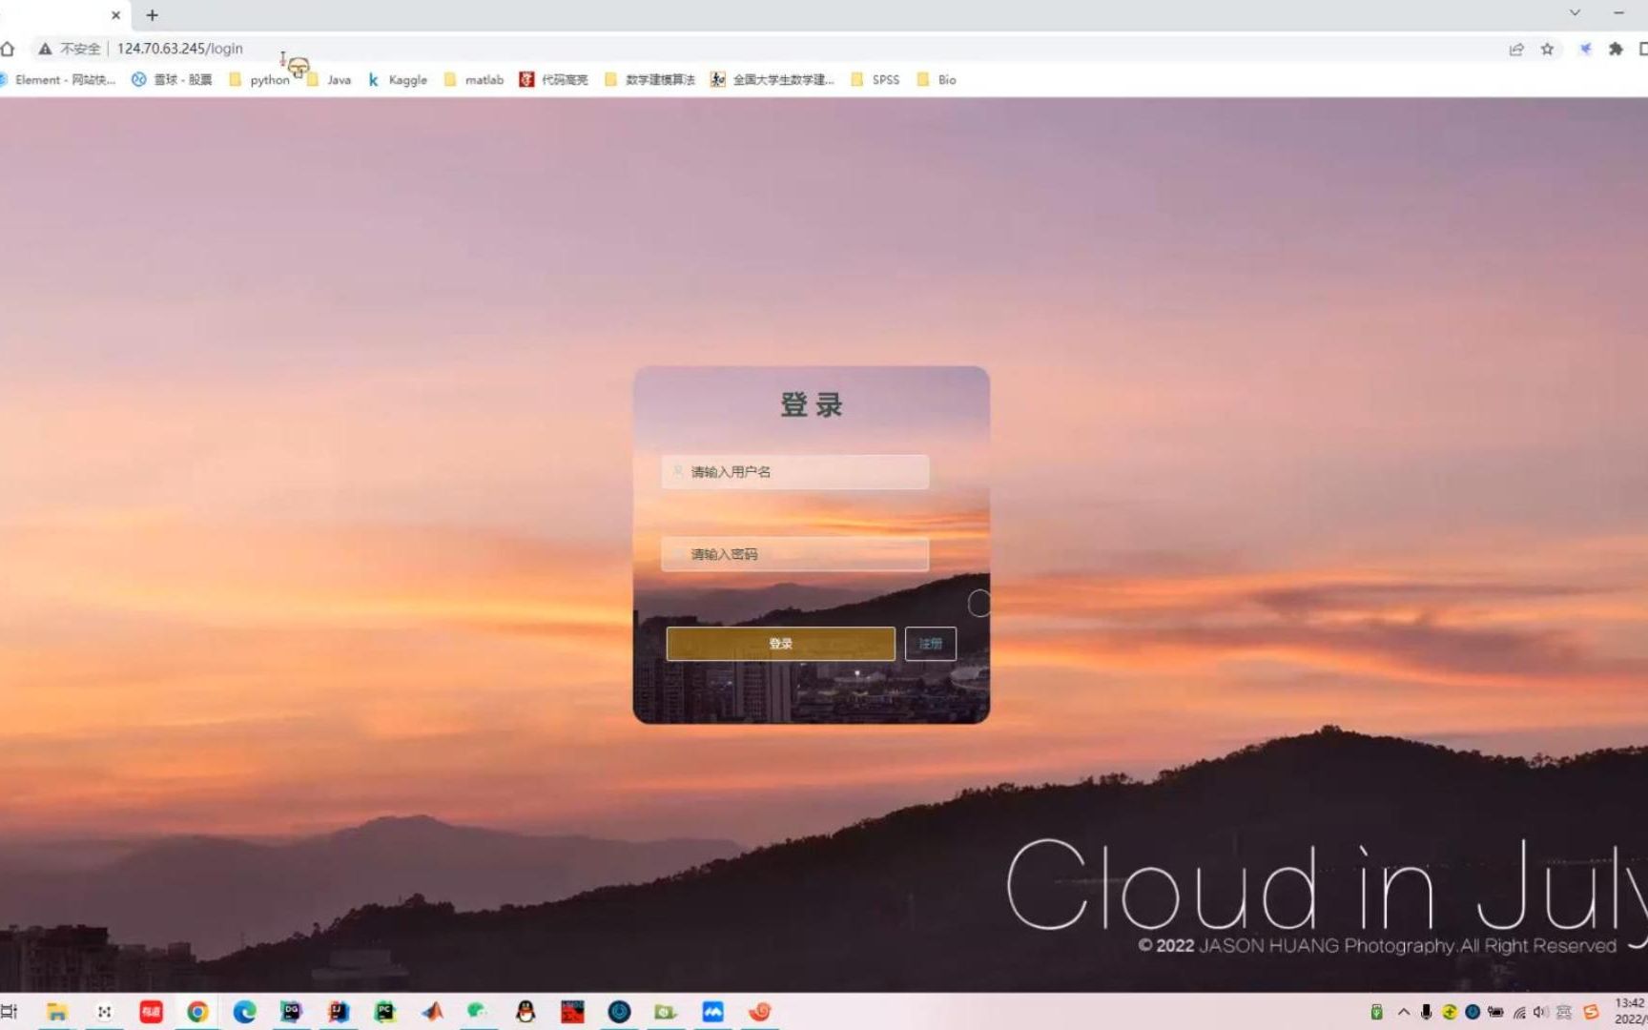Viewport: 1648px width, 1030px height.
Task: Open the 雪球 - 股票 bookmark
Action: coord(173,80)
